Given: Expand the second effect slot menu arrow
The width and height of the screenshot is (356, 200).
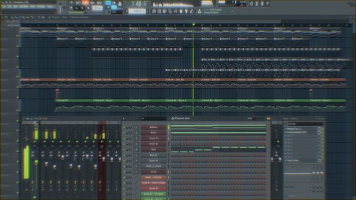Looking at the screenshot, I should [x=285, y=132].
